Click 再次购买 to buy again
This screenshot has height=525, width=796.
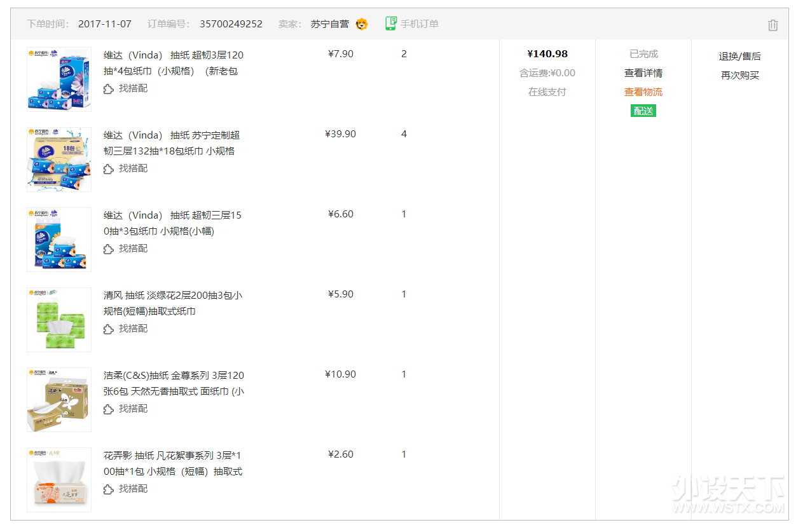click(739, 76)
